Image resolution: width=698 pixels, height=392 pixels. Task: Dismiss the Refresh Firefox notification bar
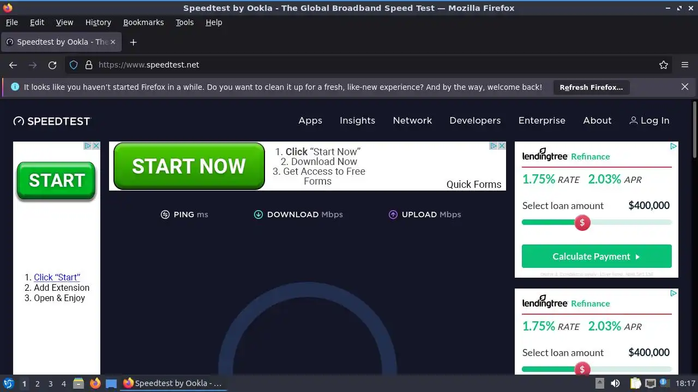coord(685,87)
